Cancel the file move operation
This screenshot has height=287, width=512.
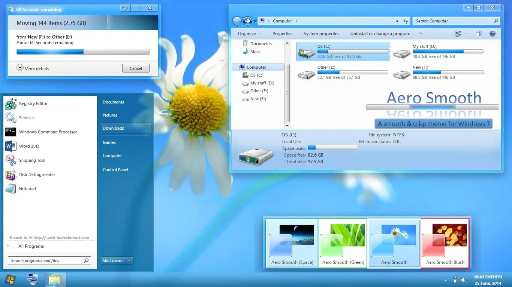click(x=136, y=68)
